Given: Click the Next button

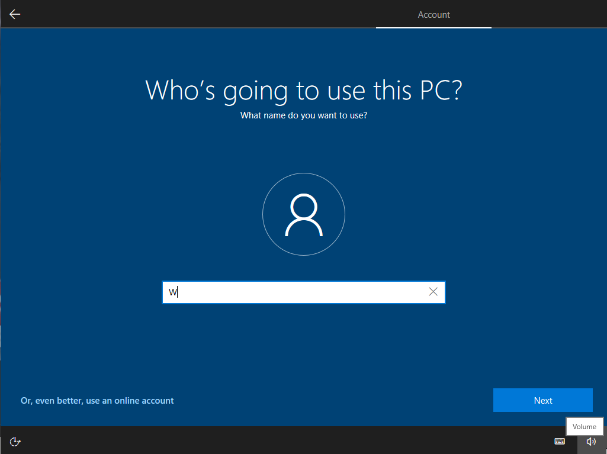Looking at the screenshot, I should [x=542, y=400].
